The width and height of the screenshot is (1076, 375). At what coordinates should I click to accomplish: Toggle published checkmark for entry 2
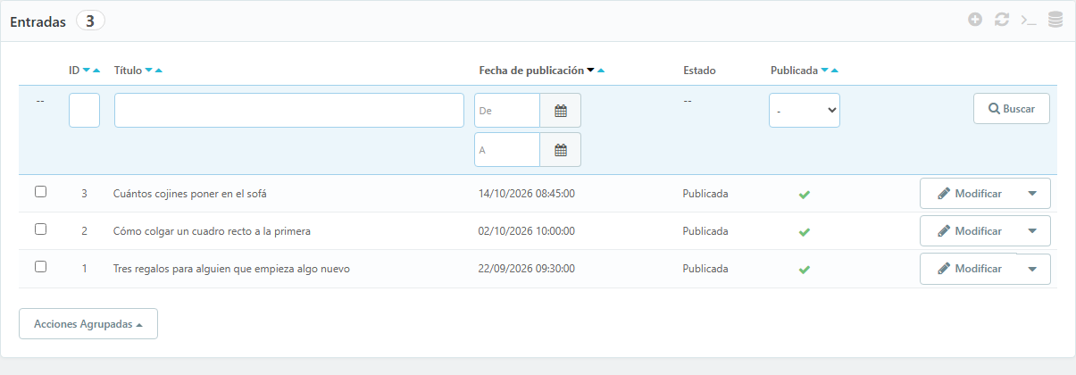pos(804,231)
